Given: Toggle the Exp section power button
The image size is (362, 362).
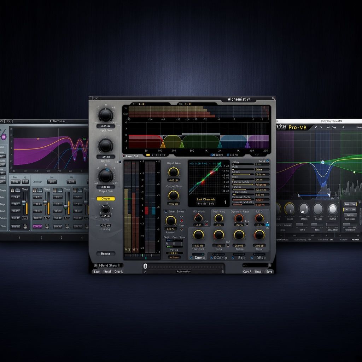Looking at the screenshot, I should tap(233, 258).
